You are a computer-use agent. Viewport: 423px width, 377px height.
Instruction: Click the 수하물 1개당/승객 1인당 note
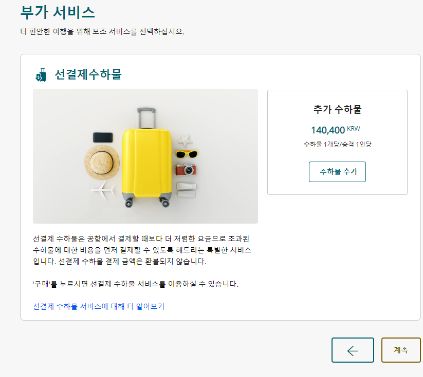click(x=337, y=145)
